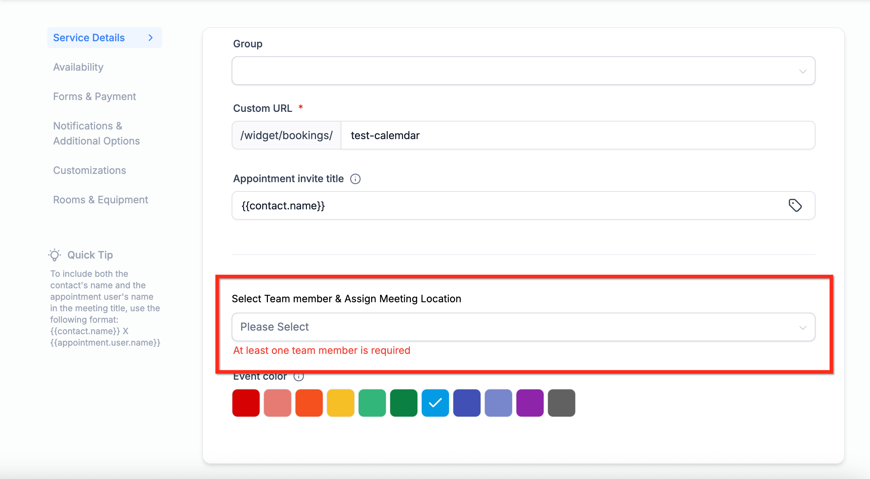
Task: Click the Group field's chevron arrow
Action: (x=803, y=71)
